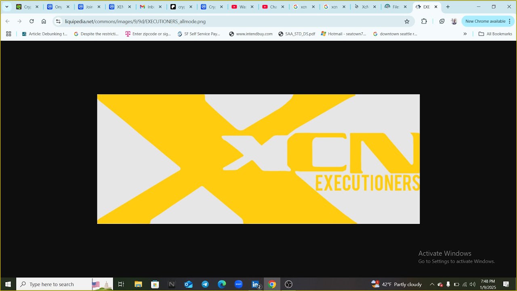Reload the current page

click(32, 21)
